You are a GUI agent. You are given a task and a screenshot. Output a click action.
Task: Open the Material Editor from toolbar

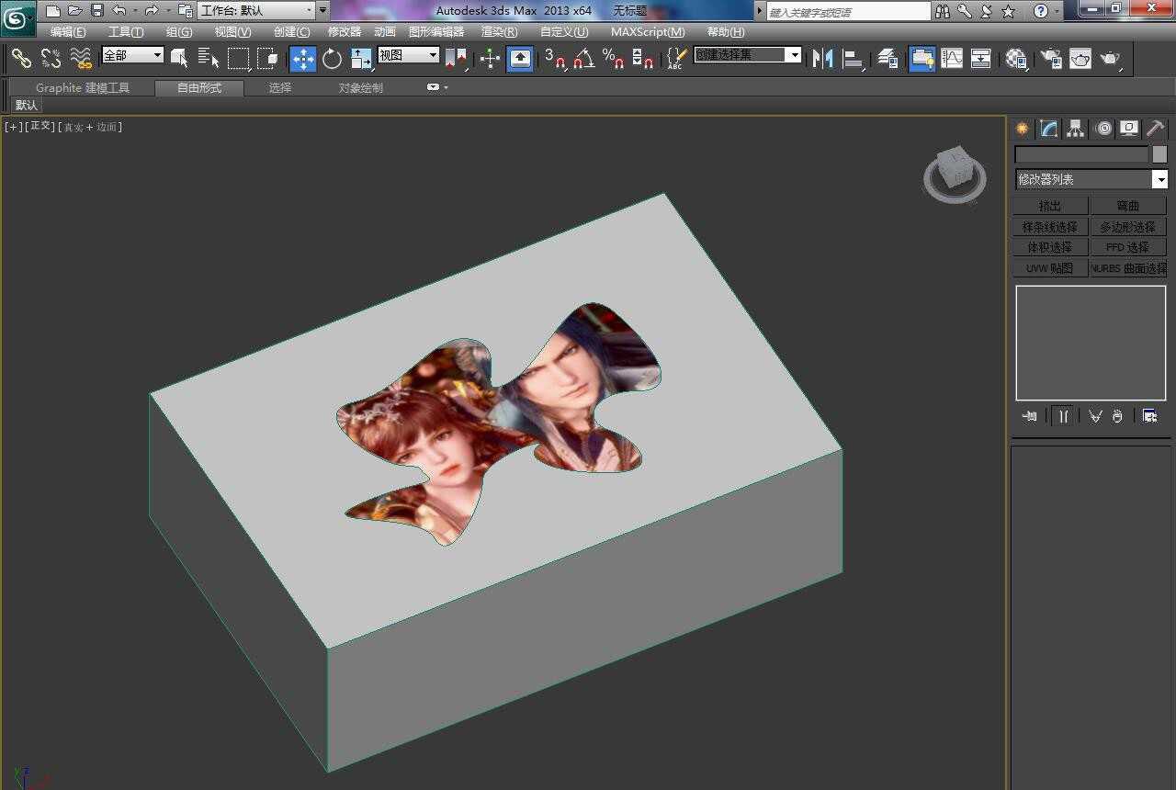click(1015, 59)
